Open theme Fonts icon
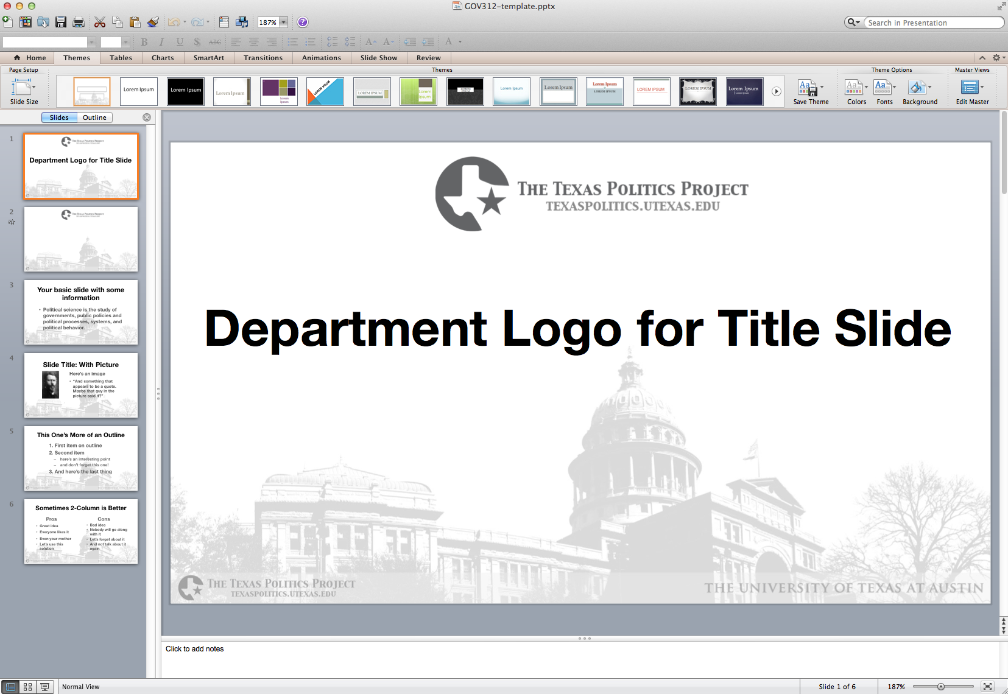1008x694 pixels. (x=882, y=88)
